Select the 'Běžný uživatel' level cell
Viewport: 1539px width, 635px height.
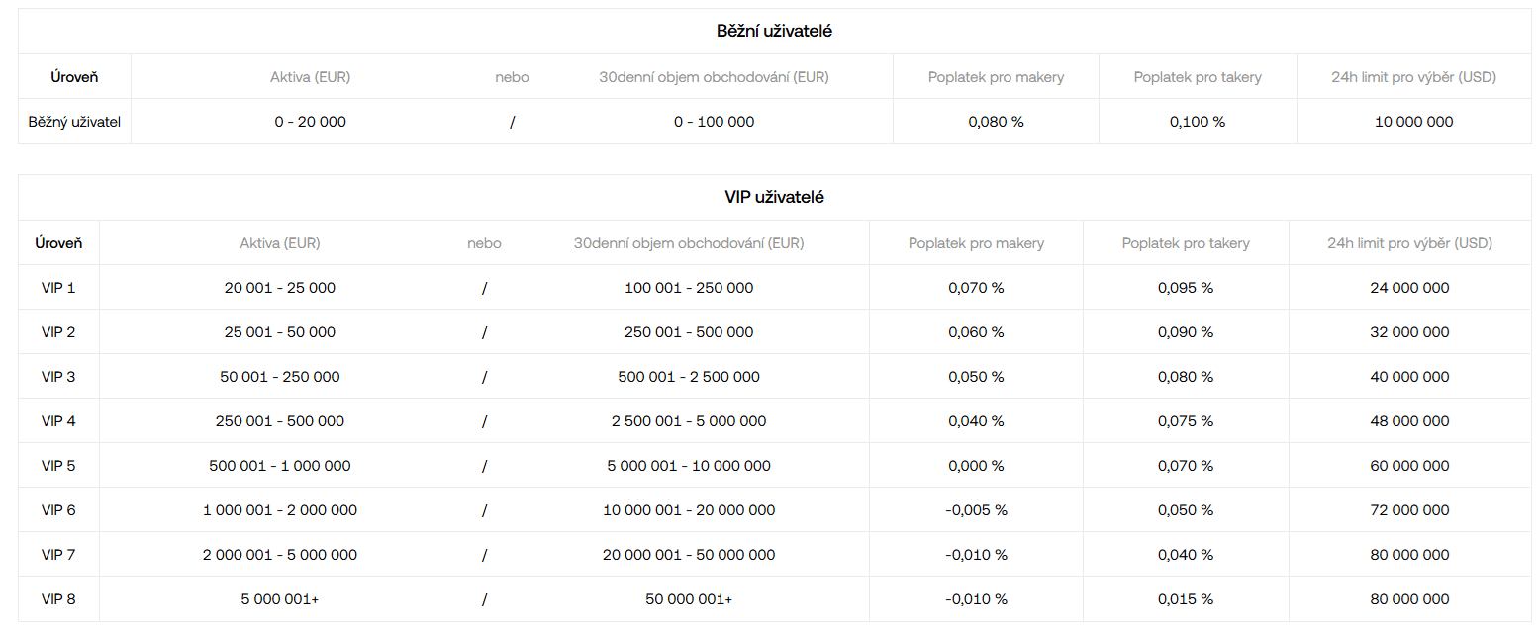pyautogui.click(x=74, y=122)
